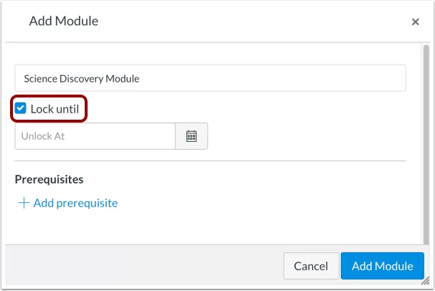Select the Add prerequisite link text
The image size is (435, 291).
[75, 203]
